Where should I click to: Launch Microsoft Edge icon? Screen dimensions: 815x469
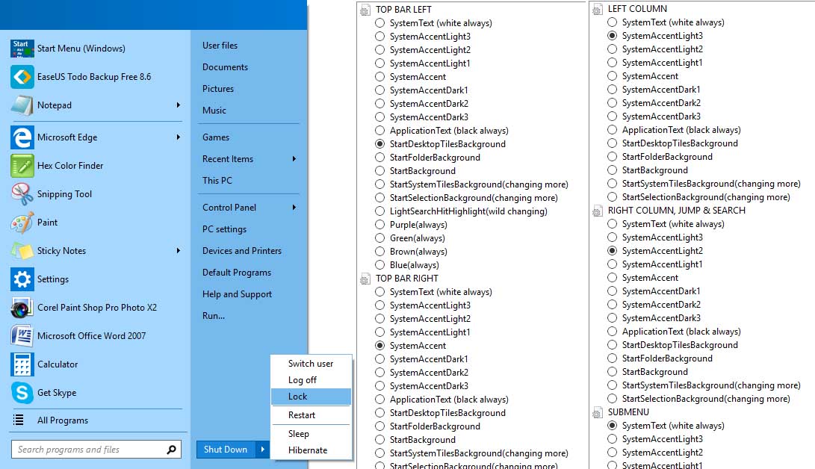[22, 137]
